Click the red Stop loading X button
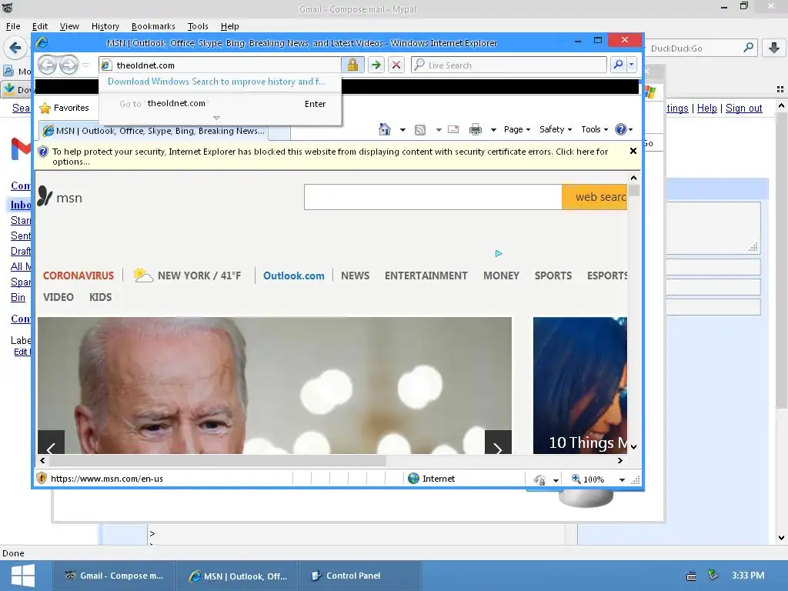Image resolution: width=788 pixels, height=591 pixels. point(396,65)
